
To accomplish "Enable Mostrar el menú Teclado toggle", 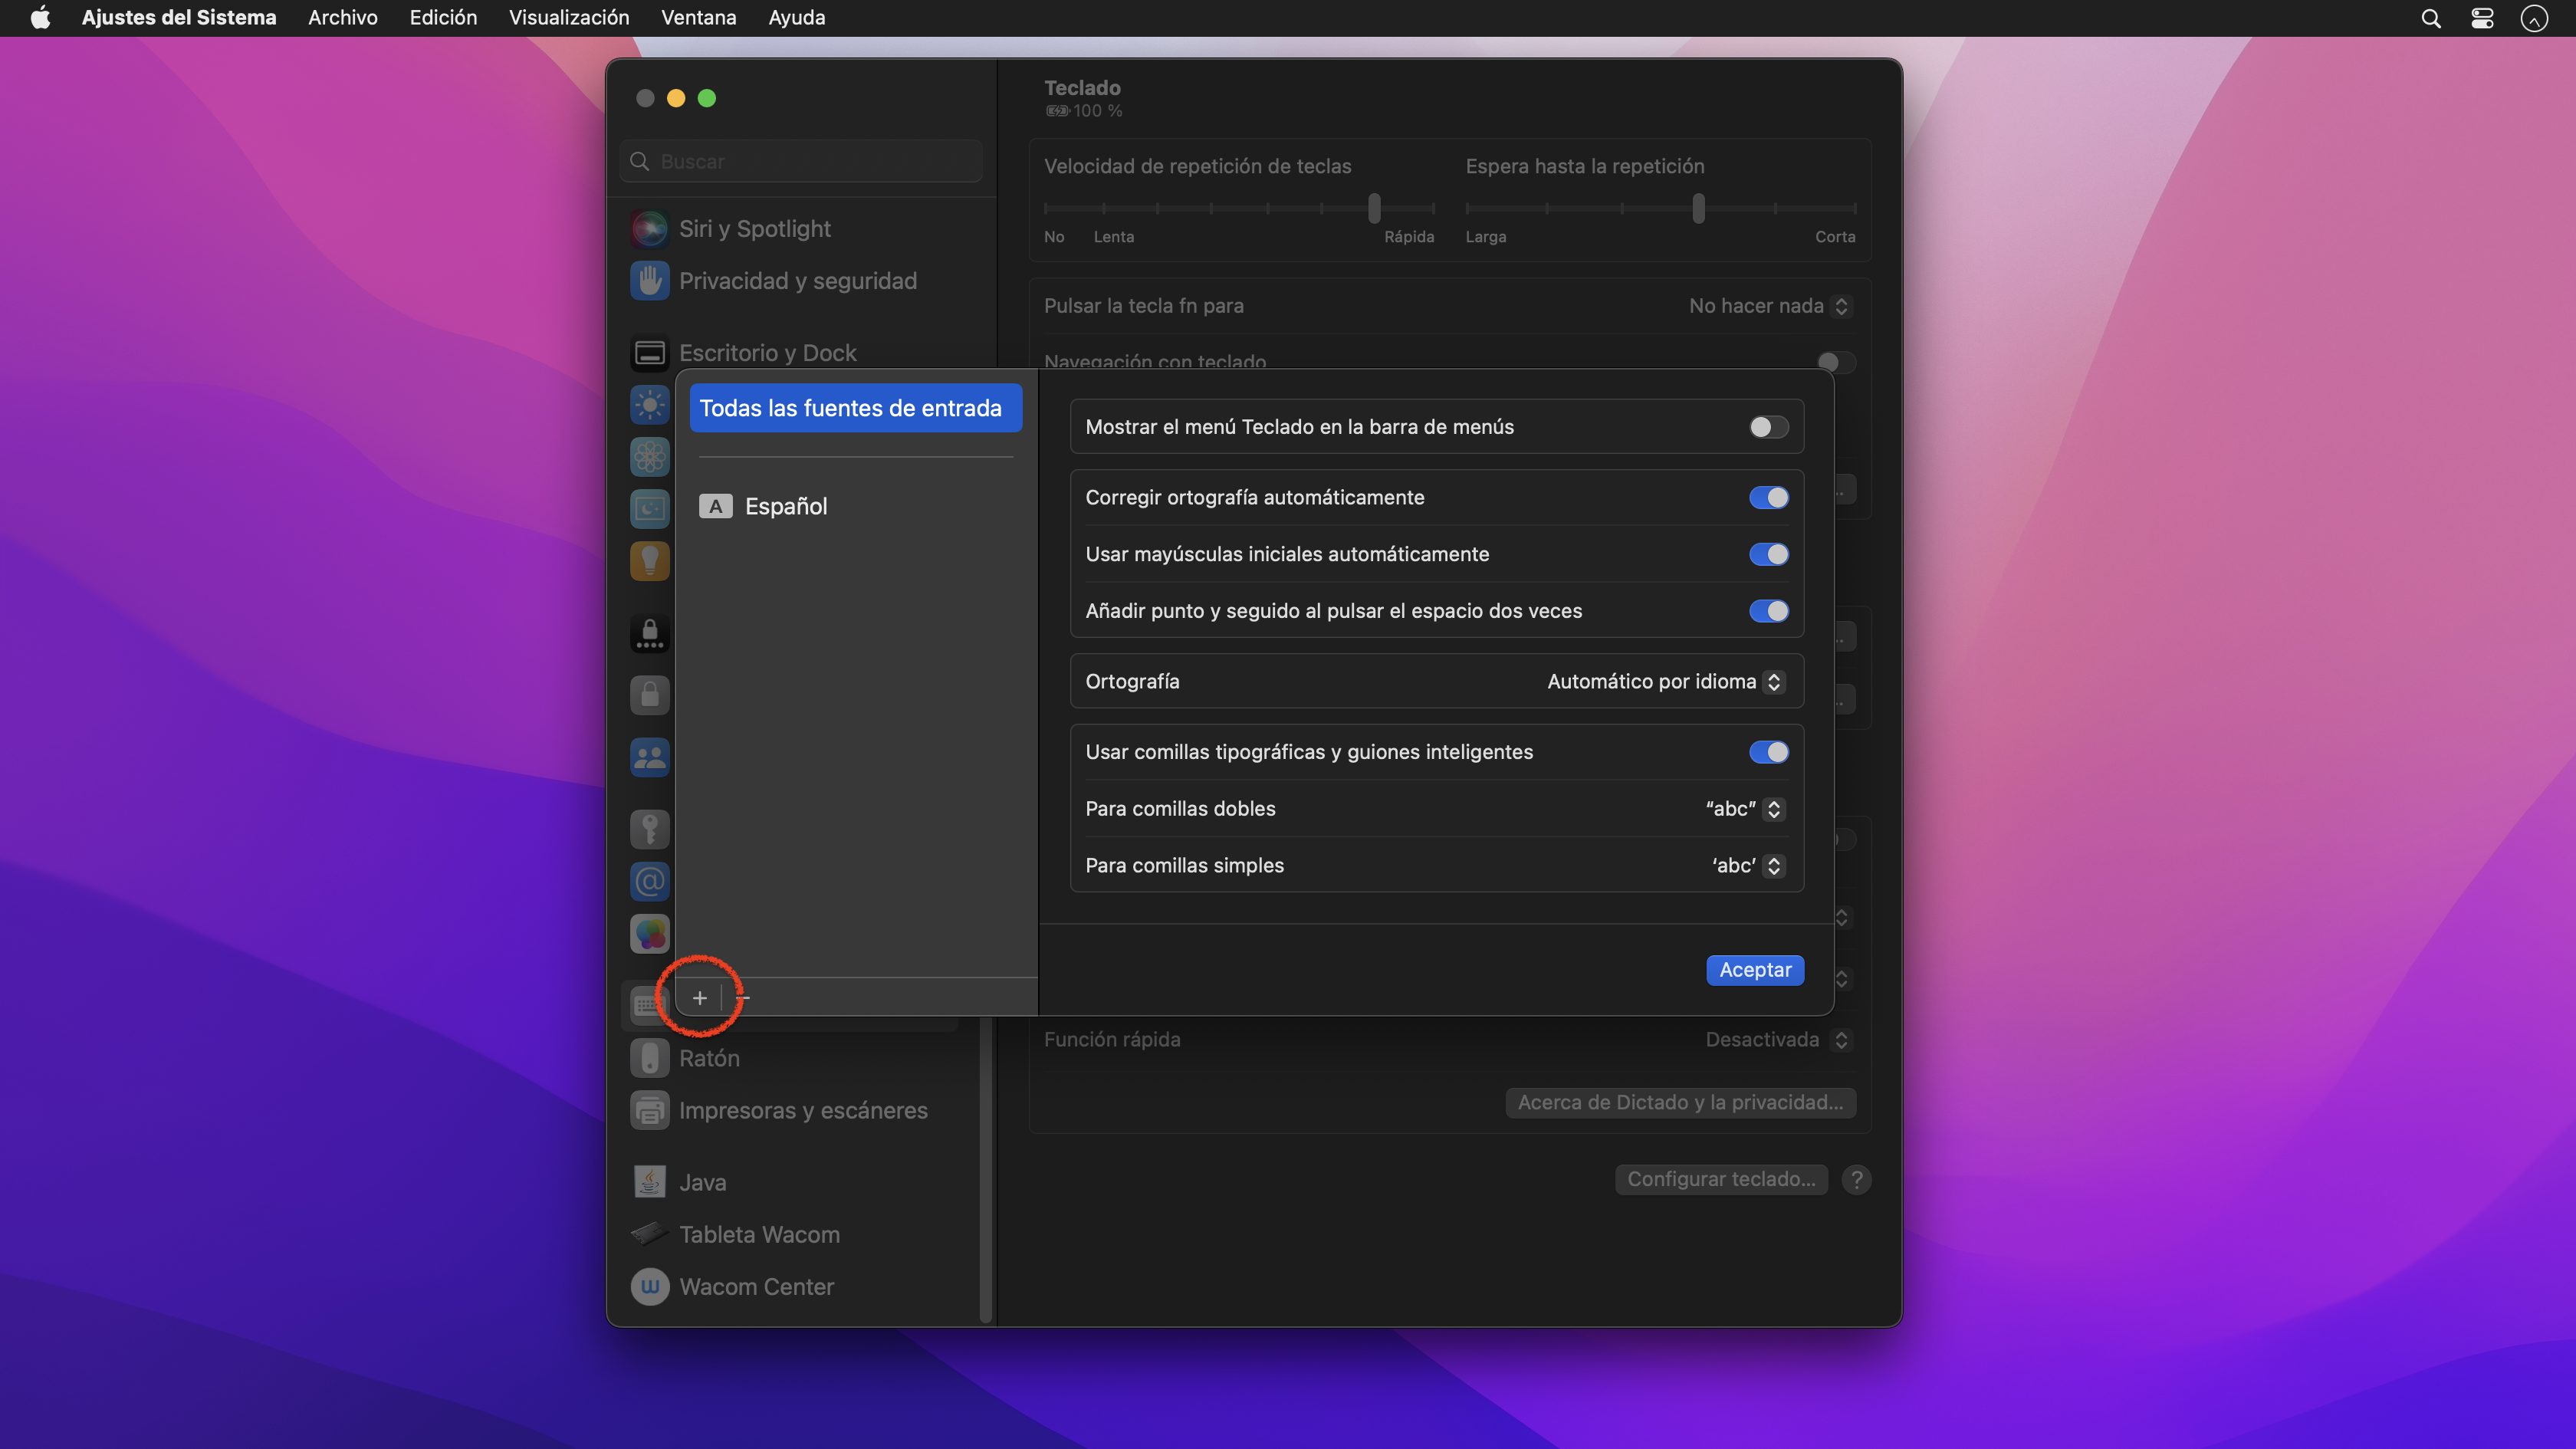I will [x=1767, y=427].
